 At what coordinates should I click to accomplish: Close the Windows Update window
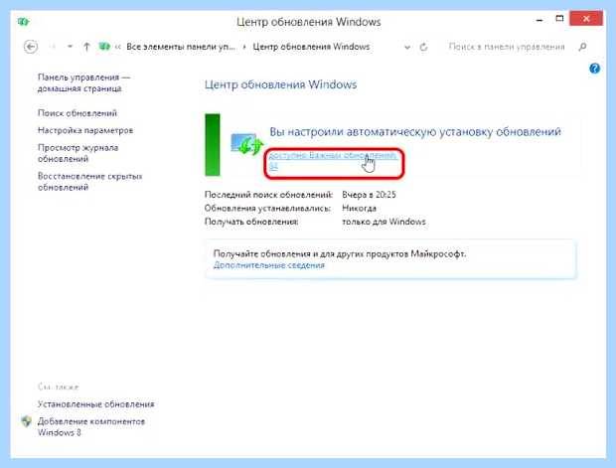coord(586,19)
